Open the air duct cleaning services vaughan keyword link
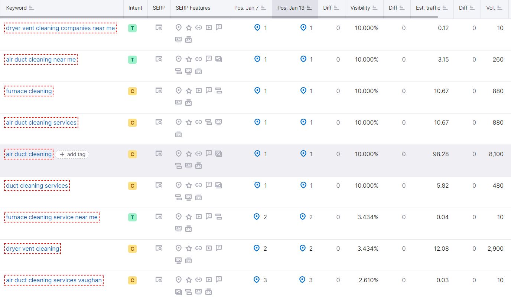The width and height of the screenshot is (511, 300). [x=54, y=280]
